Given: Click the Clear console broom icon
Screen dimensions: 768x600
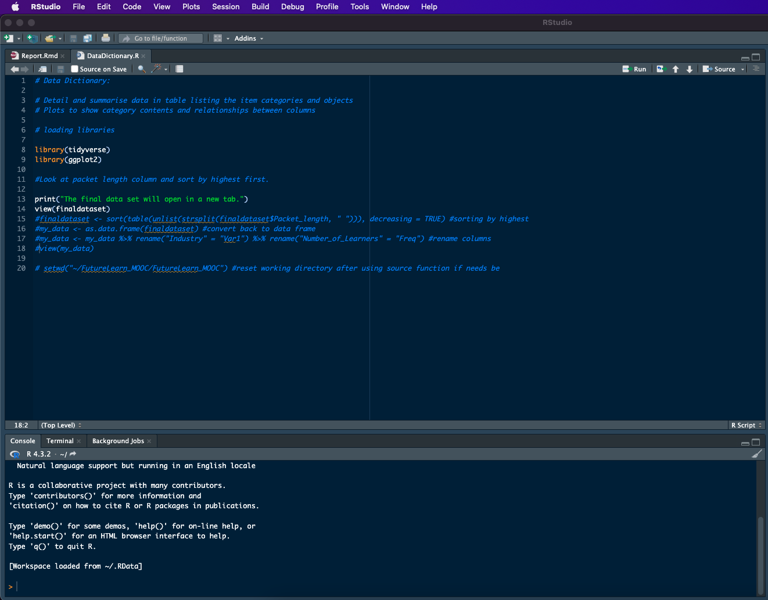Looking at the screenshot, I should tap(756, 454).
